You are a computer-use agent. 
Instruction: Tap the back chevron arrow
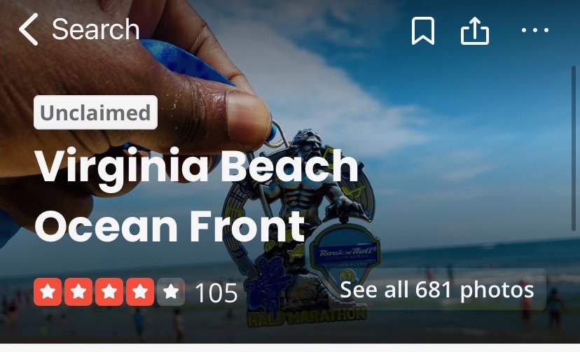pos(29,29)
